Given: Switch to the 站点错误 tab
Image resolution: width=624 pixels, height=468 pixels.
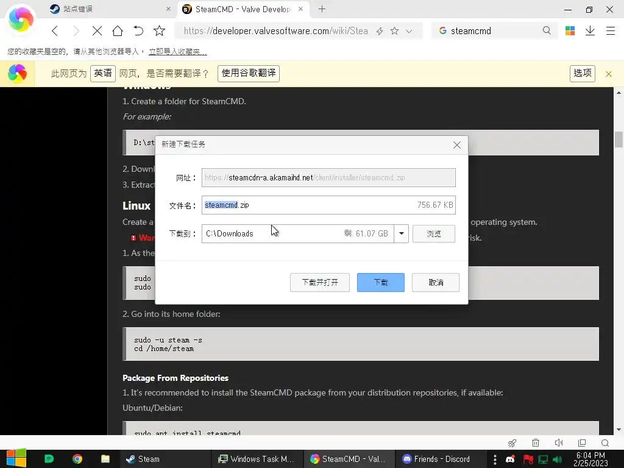Looking at the screenshot, I should pyautogui.click(x=110, y=9).
